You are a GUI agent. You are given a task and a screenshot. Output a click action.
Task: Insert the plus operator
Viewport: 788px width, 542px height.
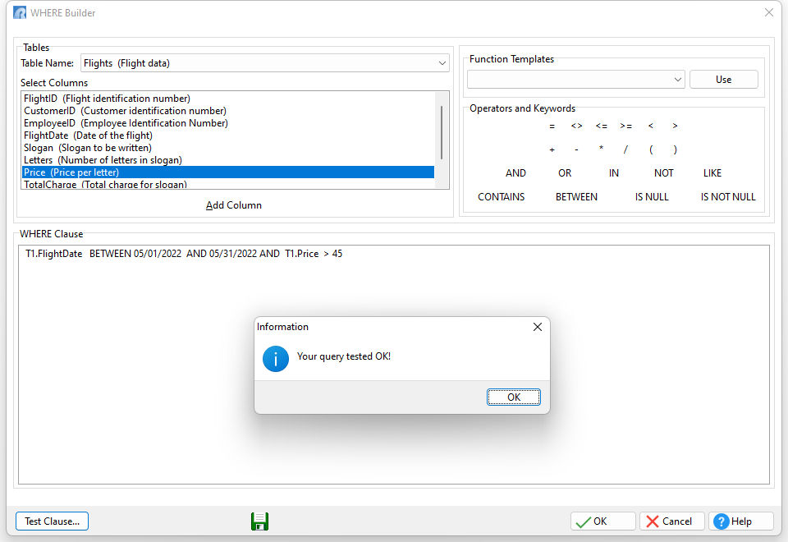click(552, 149)
